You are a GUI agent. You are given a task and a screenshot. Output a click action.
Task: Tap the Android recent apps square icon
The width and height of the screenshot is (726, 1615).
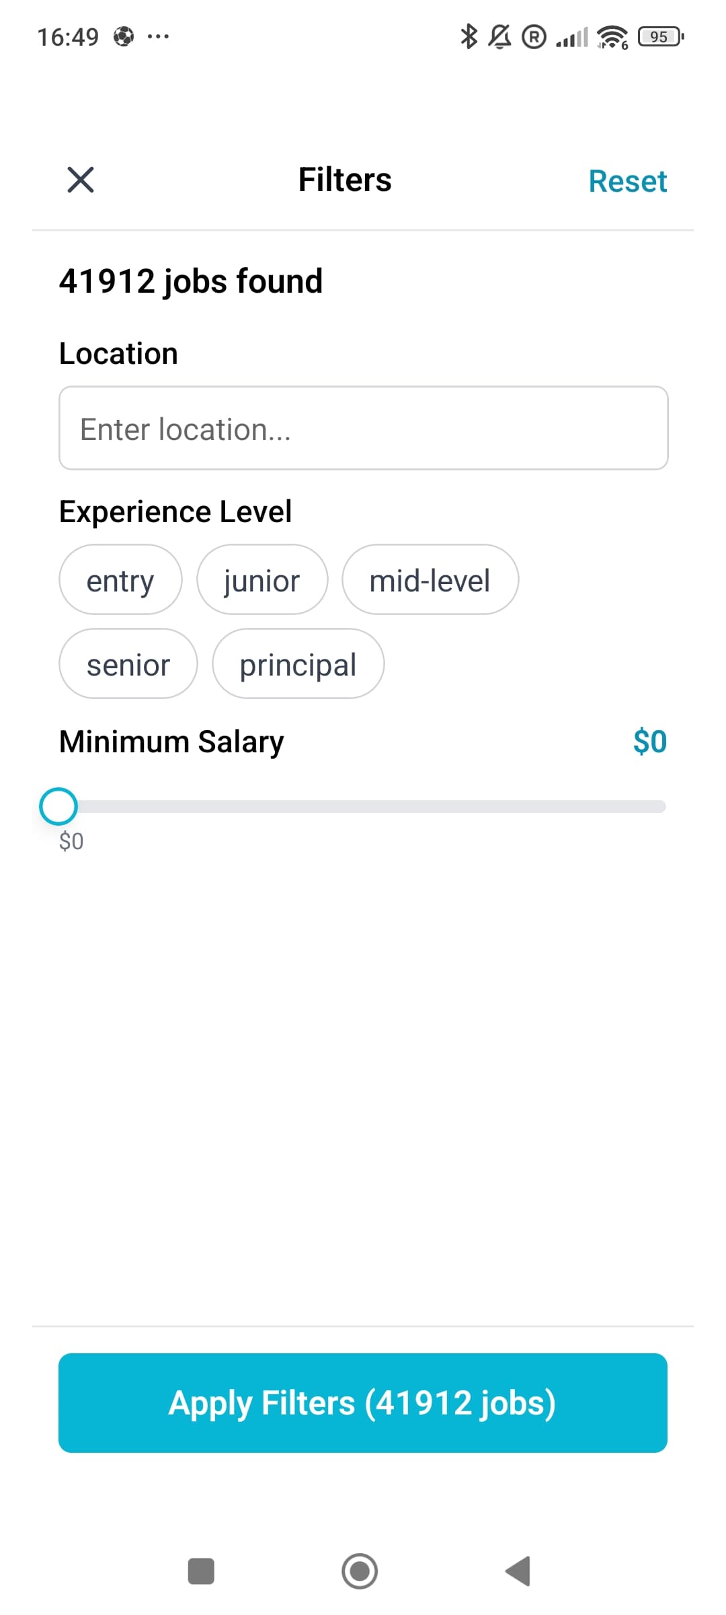[201, 1571]
